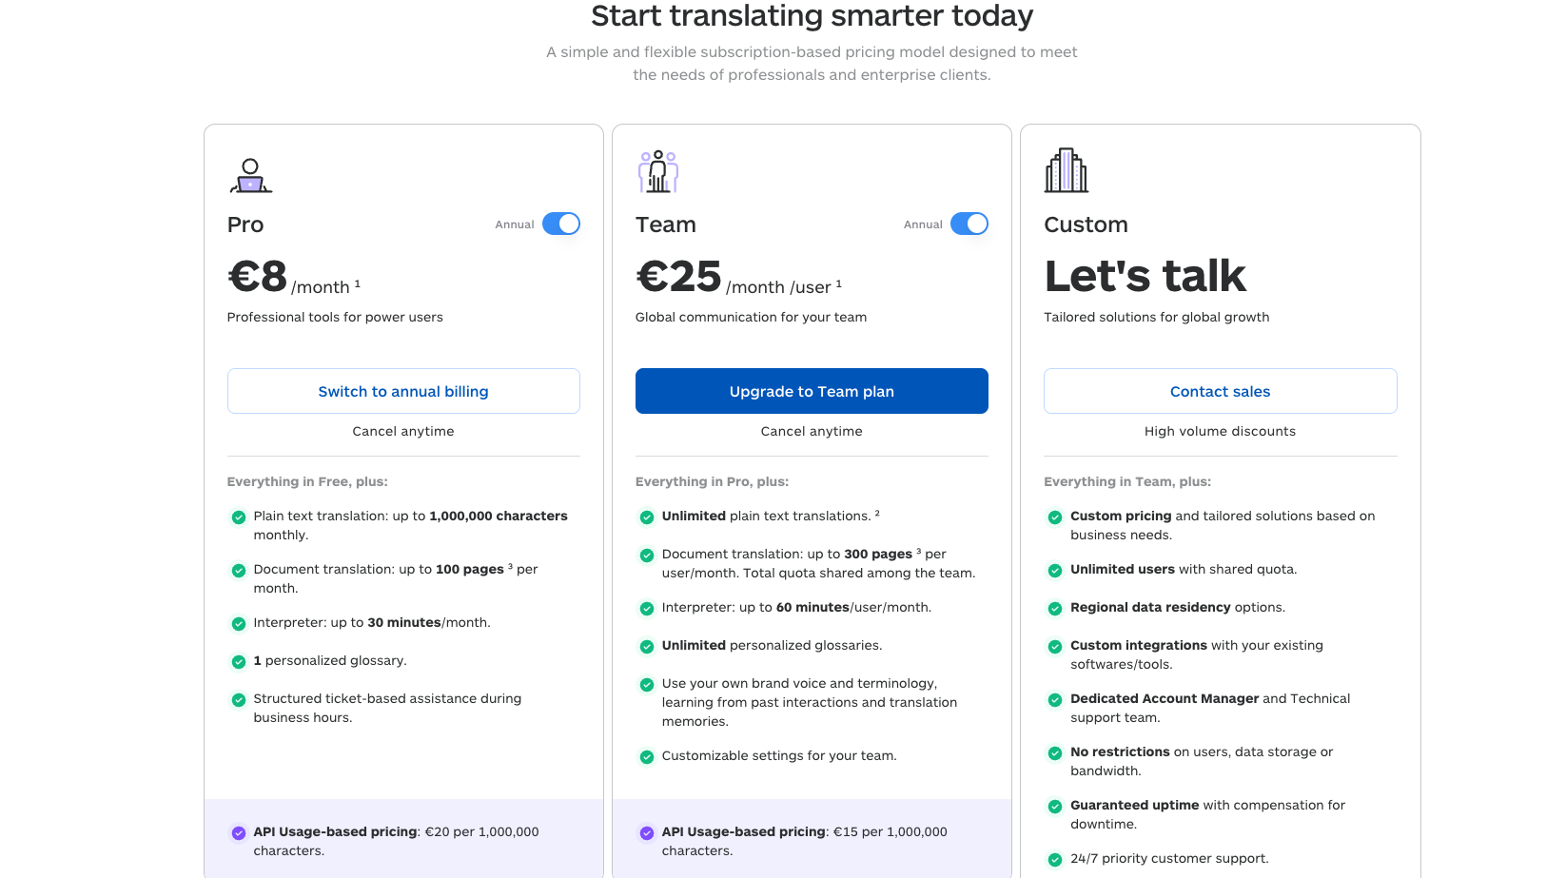Image resolution: width=1566 pixels, height=878 pixels.
Task: Toggle Annual billing switch on Team plan
Action: click(969, 224)
